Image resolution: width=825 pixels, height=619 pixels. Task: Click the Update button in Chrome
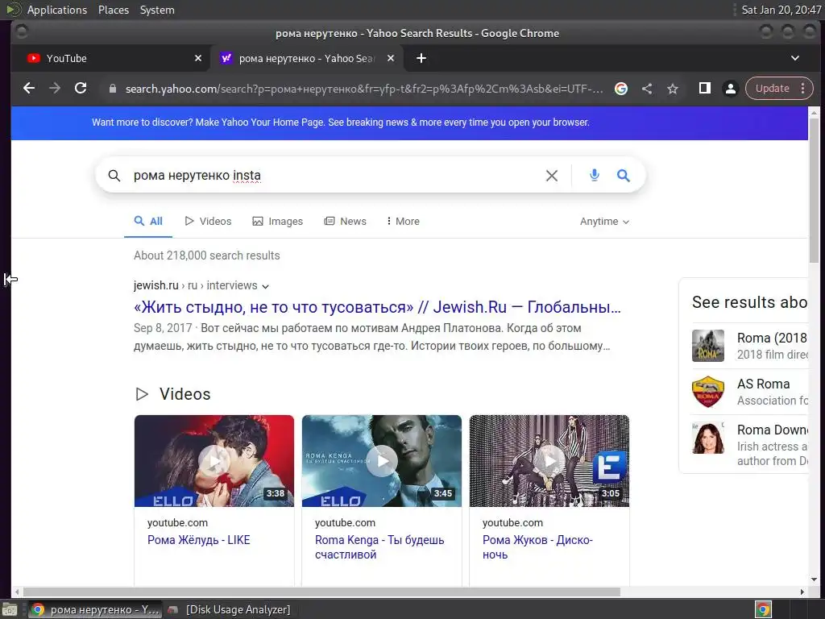click(x=773, y=89)
